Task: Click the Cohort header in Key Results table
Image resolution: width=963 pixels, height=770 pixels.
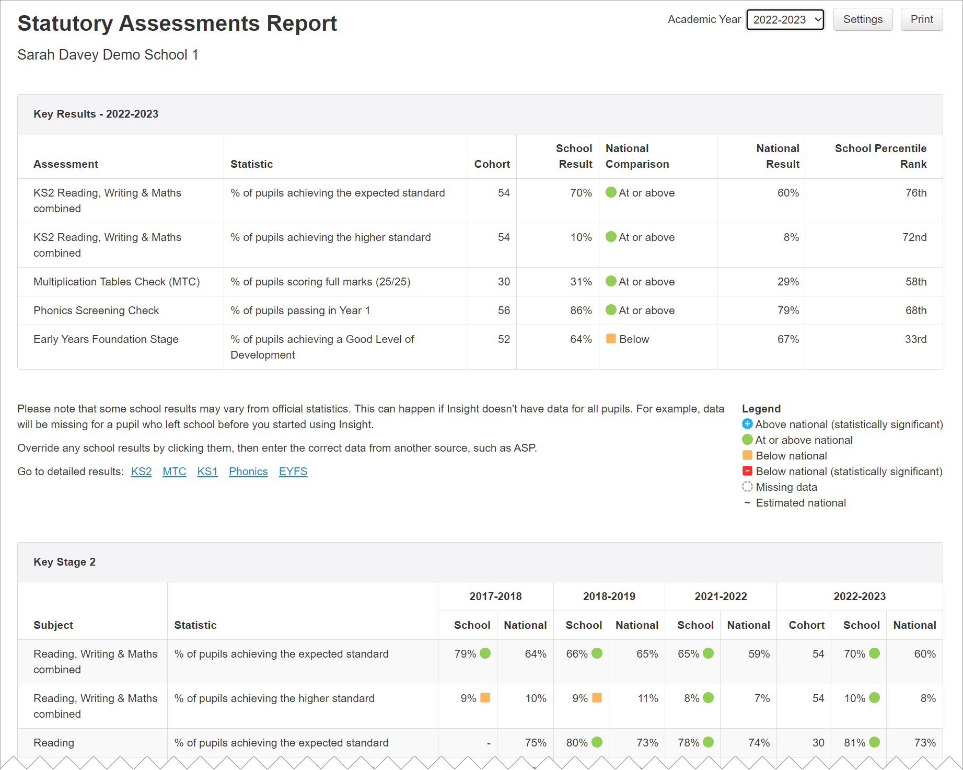Action: 492,164
